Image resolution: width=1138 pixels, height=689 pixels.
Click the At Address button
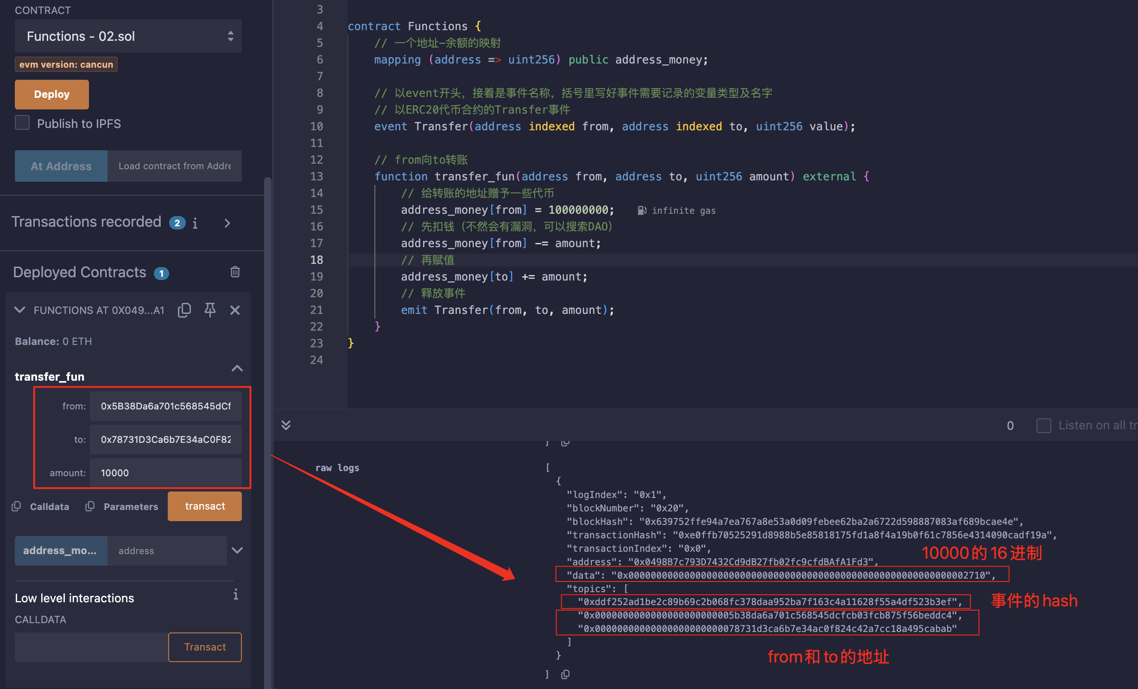point(60,166)
